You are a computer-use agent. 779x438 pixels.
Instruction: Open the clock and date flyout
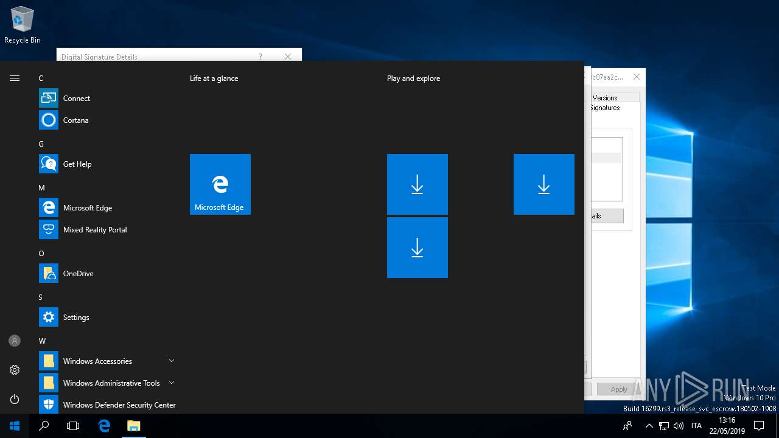coord(727,426)
